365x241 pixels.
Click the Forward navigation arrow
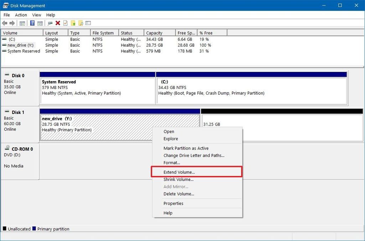[12, 23]
